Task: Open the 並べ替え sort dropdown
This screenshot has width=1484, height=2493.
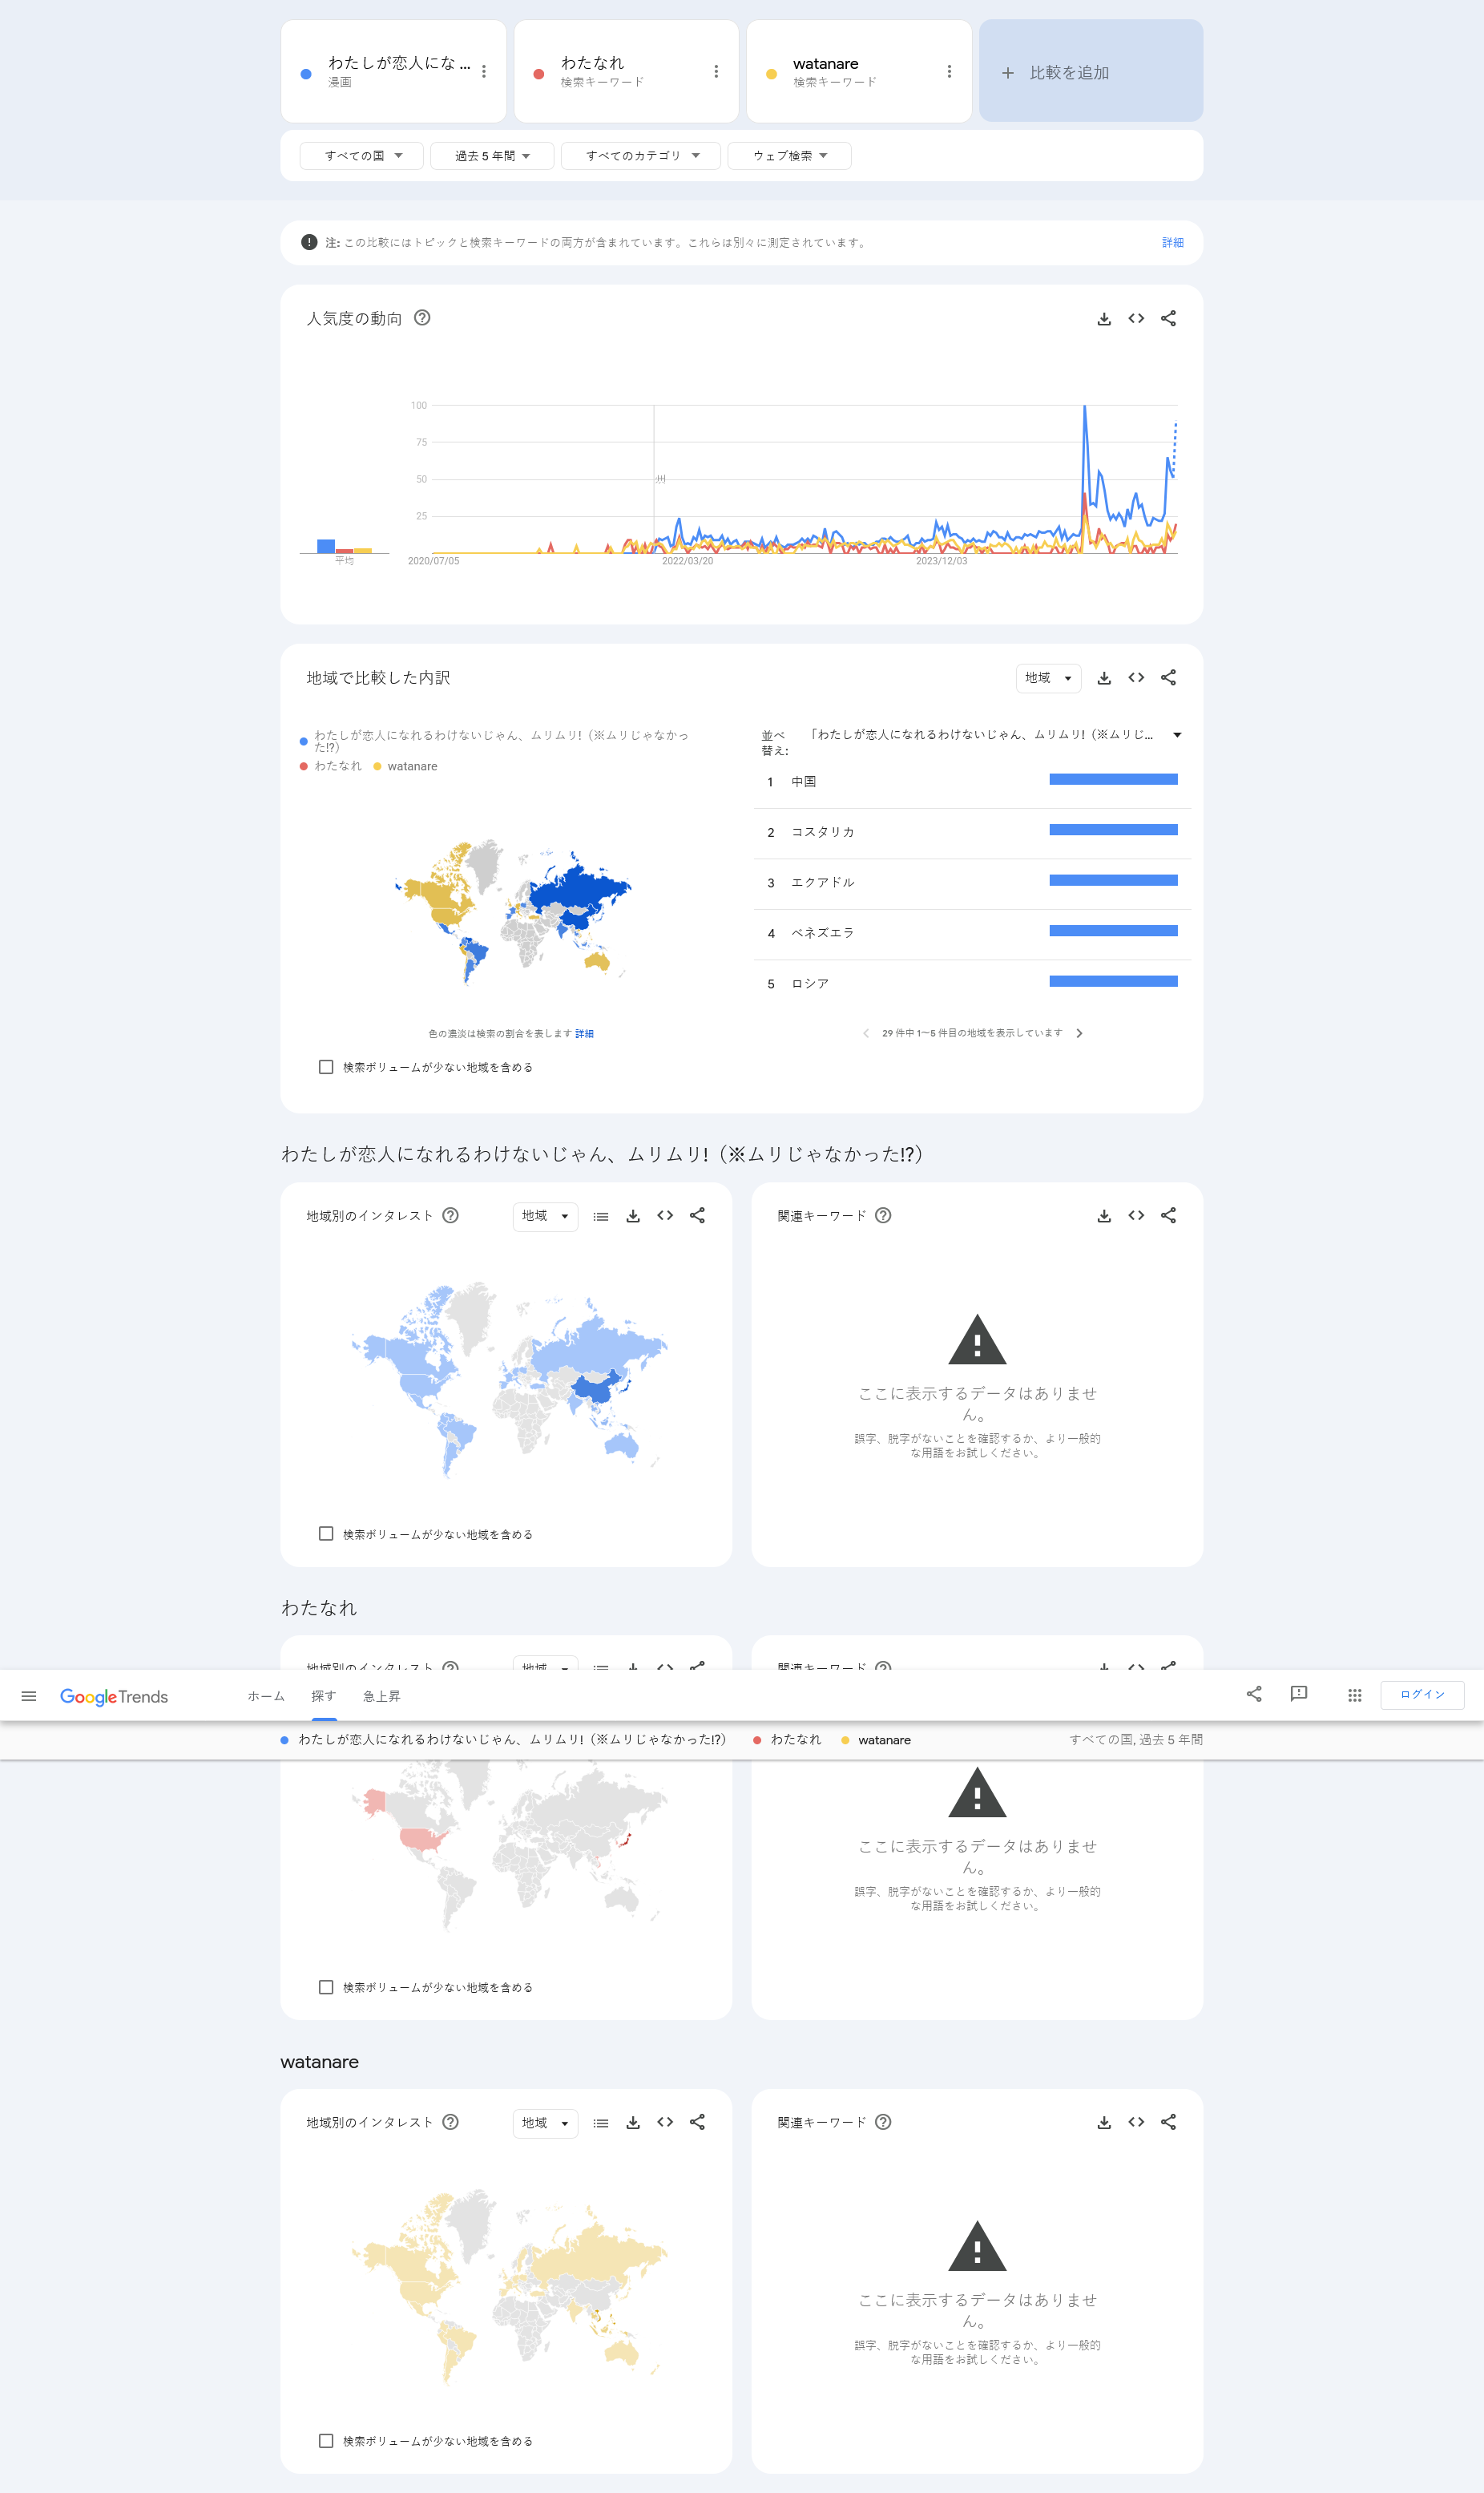Action: coord(995,735)
